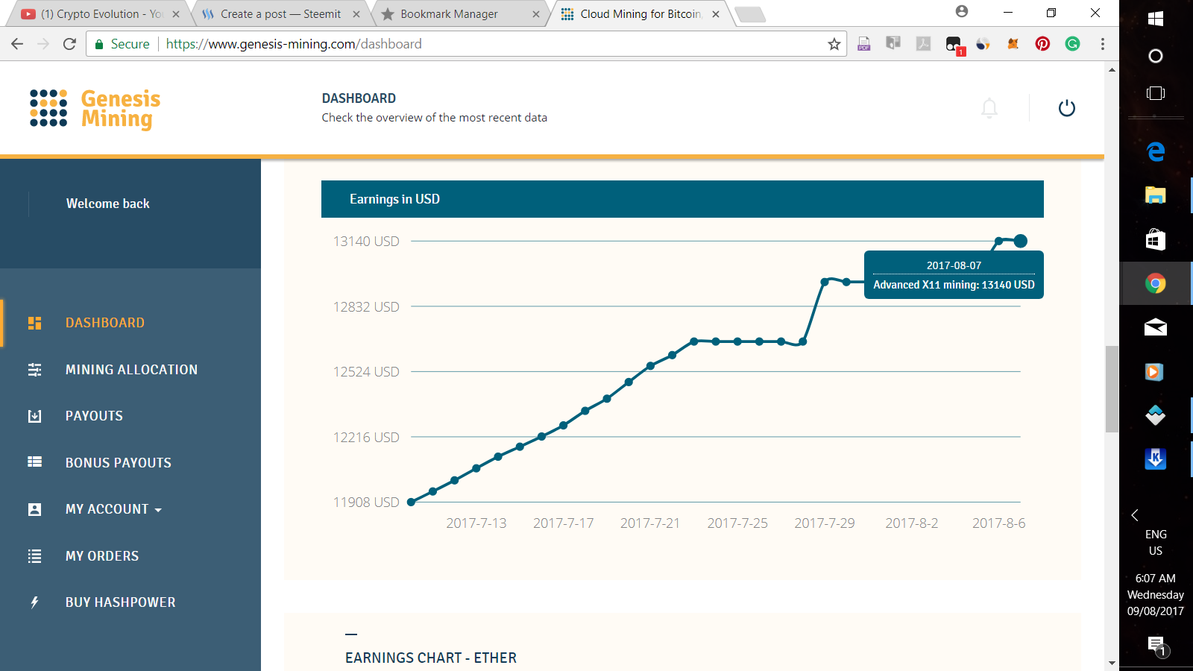Open a new browser tab
The height and width of the screenshot is (671, 1193).
click(x=750, y=14)
